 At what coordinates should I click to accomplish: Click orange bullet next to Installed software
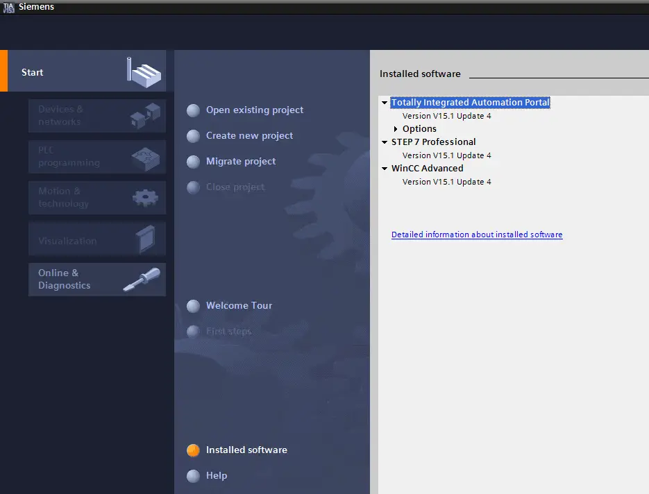193,450
